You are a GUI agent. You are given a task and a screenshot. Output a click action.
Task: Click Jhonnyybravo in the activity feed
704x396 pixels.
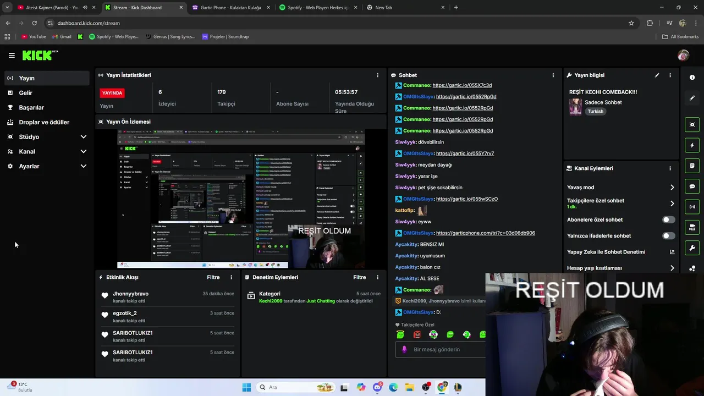130,294
